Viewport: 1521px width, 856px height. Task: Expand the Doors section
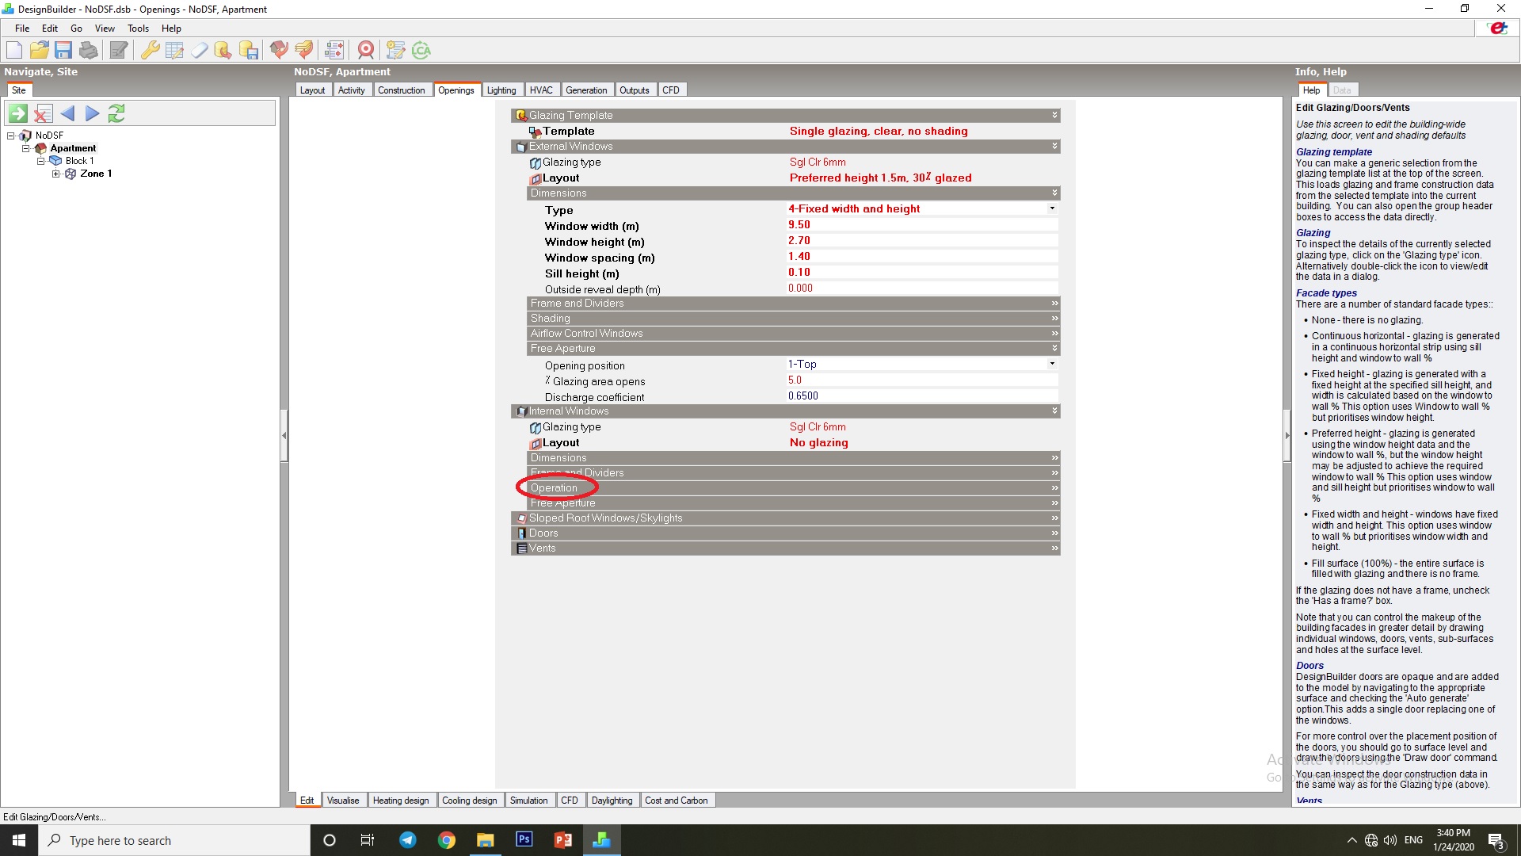pyautogui.click(x=786, y=533)
